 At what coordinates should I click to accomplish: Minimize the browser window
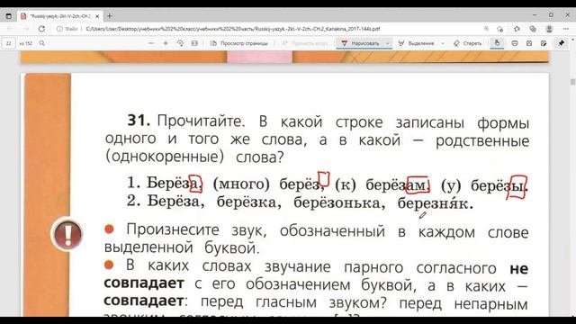(x=535, y=15)
